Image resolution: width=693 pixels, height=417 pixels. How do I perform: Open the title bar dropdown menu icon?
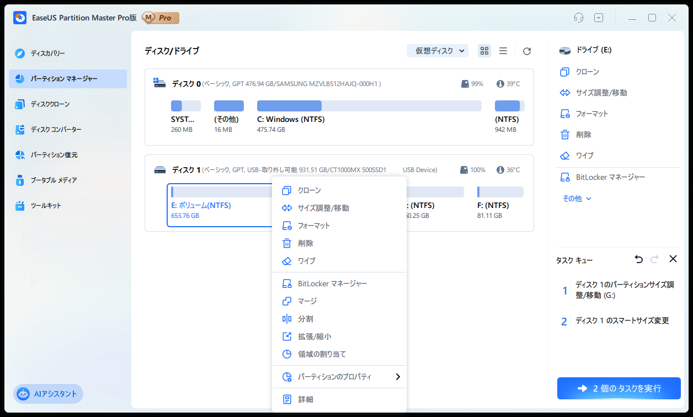[599, 18]
